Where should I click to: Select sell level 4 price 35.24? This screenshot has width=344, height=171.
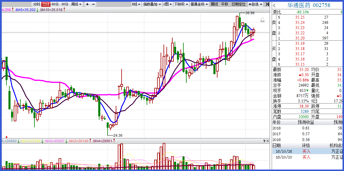click(x=300, y=23)
